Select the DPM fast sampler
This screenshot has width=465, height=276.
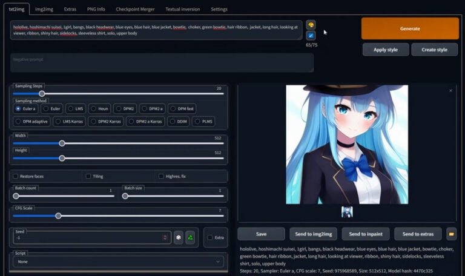[182, 109]
